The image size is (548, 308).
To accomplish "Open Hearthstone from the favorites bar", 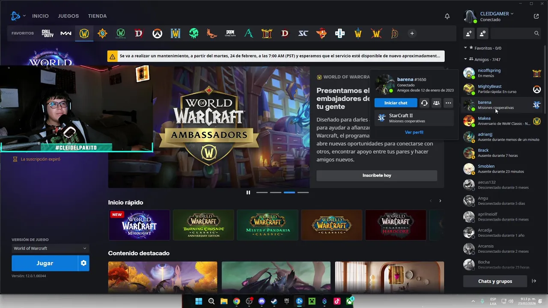I will coord(102,33).
